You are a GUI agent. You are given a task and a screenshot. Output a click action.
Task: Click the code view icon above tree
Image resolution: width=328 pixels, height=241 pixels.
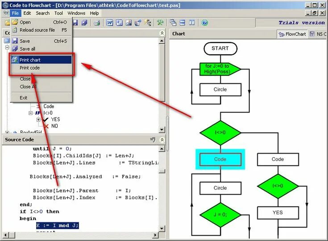coord(7,41)
